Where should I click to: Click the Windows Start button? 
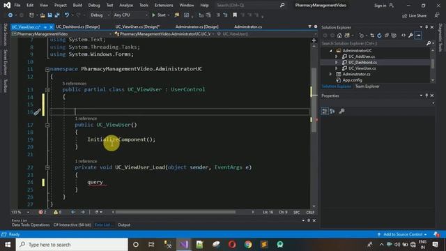[8, 245]
